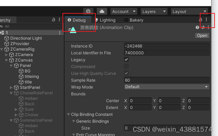The width and height of the screenshot is (218, 136).
Task: Expand the Choise node
Action: [16, 115]
